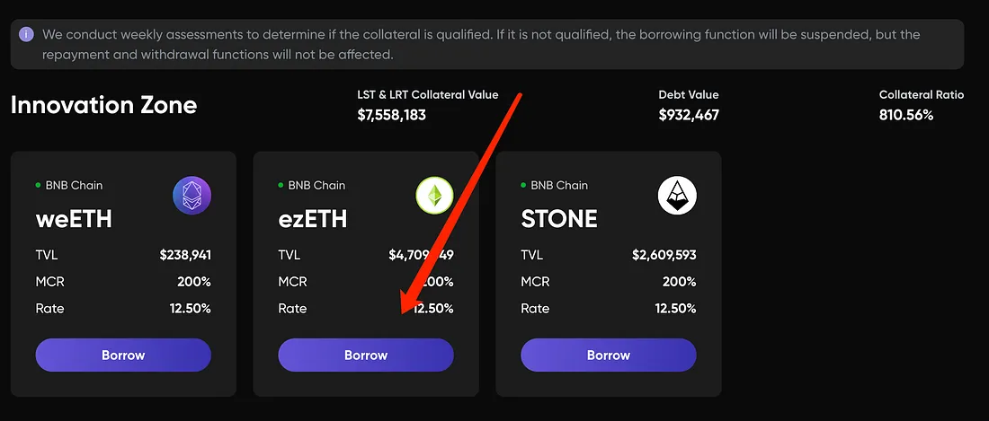Click the Debt Value amount $932,467

point(689,115)
